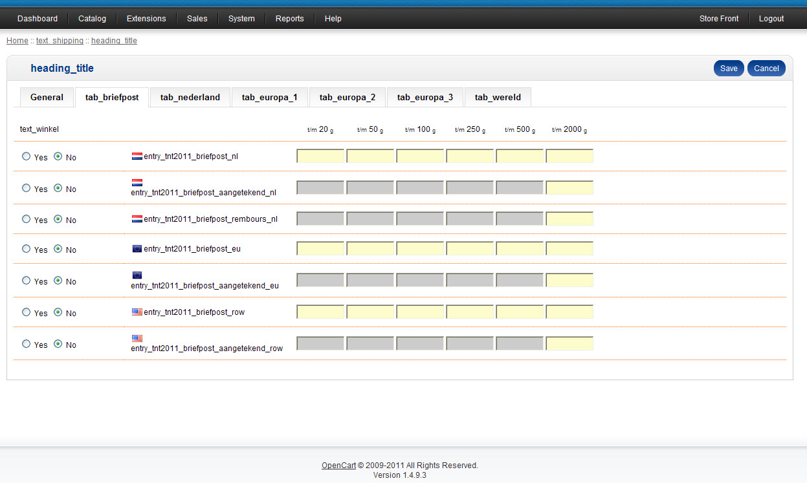Screen dimensions: 807x483
Task: Go to Store Front
Action: (x=719, y=19)
